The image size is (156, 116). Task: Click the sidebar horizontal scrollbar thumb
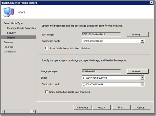(x=18, y=111)
